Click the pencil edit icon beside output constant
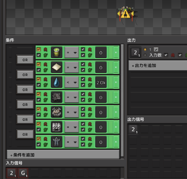Image resolution: width=187 pixels, height=179 pixels. tap(156, 50)
